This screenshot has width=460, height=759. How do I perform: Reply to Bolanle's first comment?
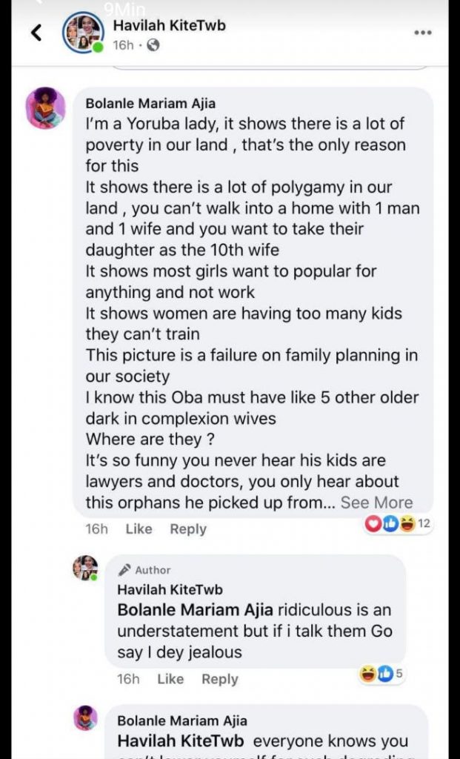click(x=188, y=528)
